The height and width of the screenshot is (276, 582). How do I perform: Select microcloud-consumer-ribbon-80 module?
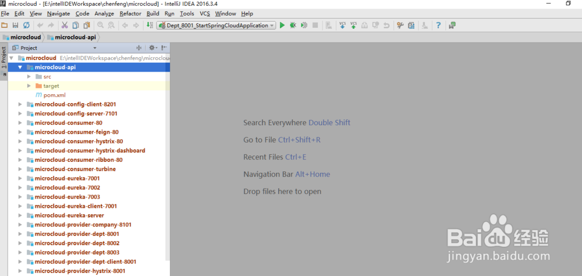click(79, 160)
